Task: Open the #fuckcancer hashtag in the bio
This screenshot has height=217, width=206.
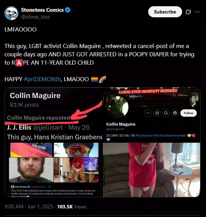Action: (144, 135)
